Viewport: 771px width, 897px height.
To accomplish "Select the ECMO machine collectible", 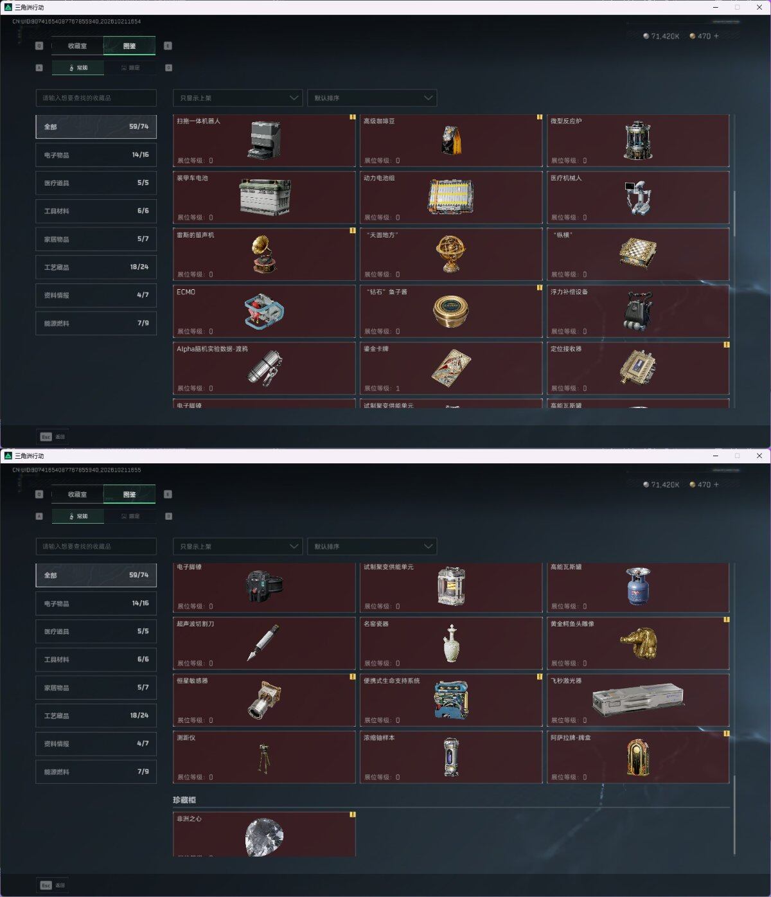I will (x=264, y=311).
